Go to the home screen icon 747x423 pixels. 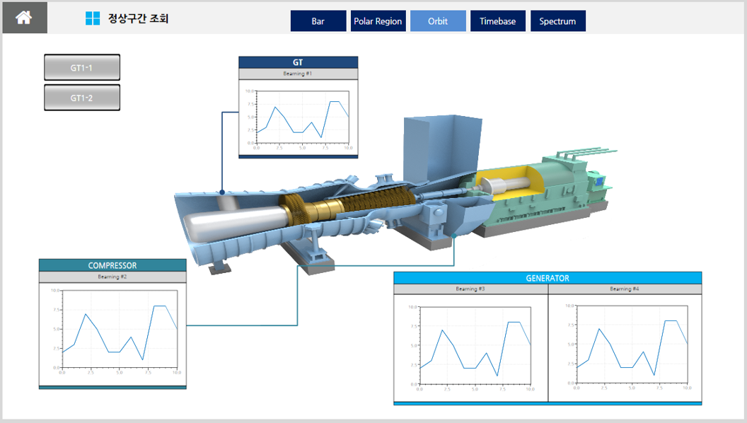pyautogui.click(x=24, y=18)
